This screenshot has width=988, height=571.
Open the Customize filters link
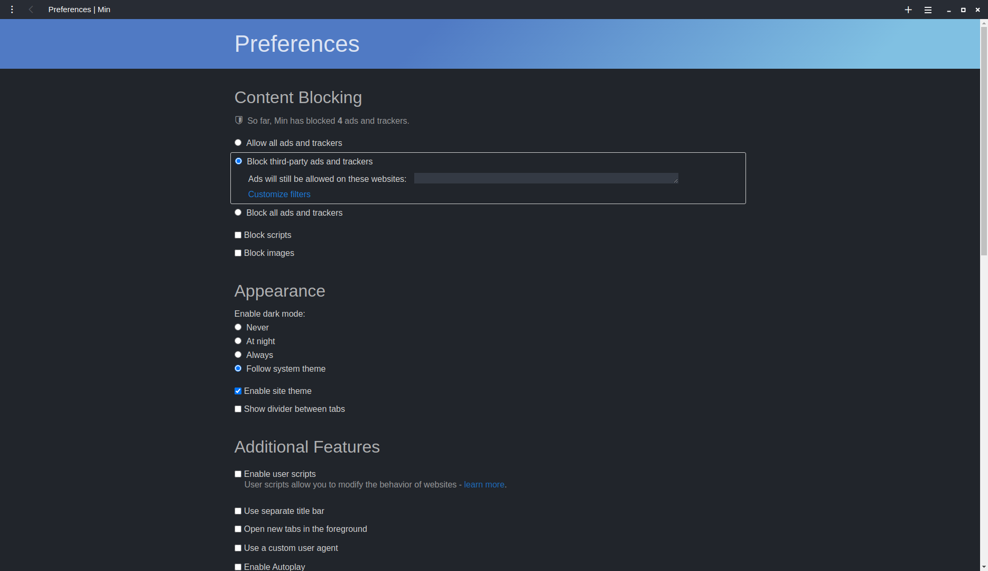[x=279, y=194]
